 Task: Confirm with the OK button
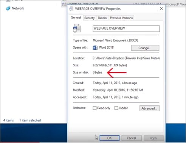tap(110, 138)
